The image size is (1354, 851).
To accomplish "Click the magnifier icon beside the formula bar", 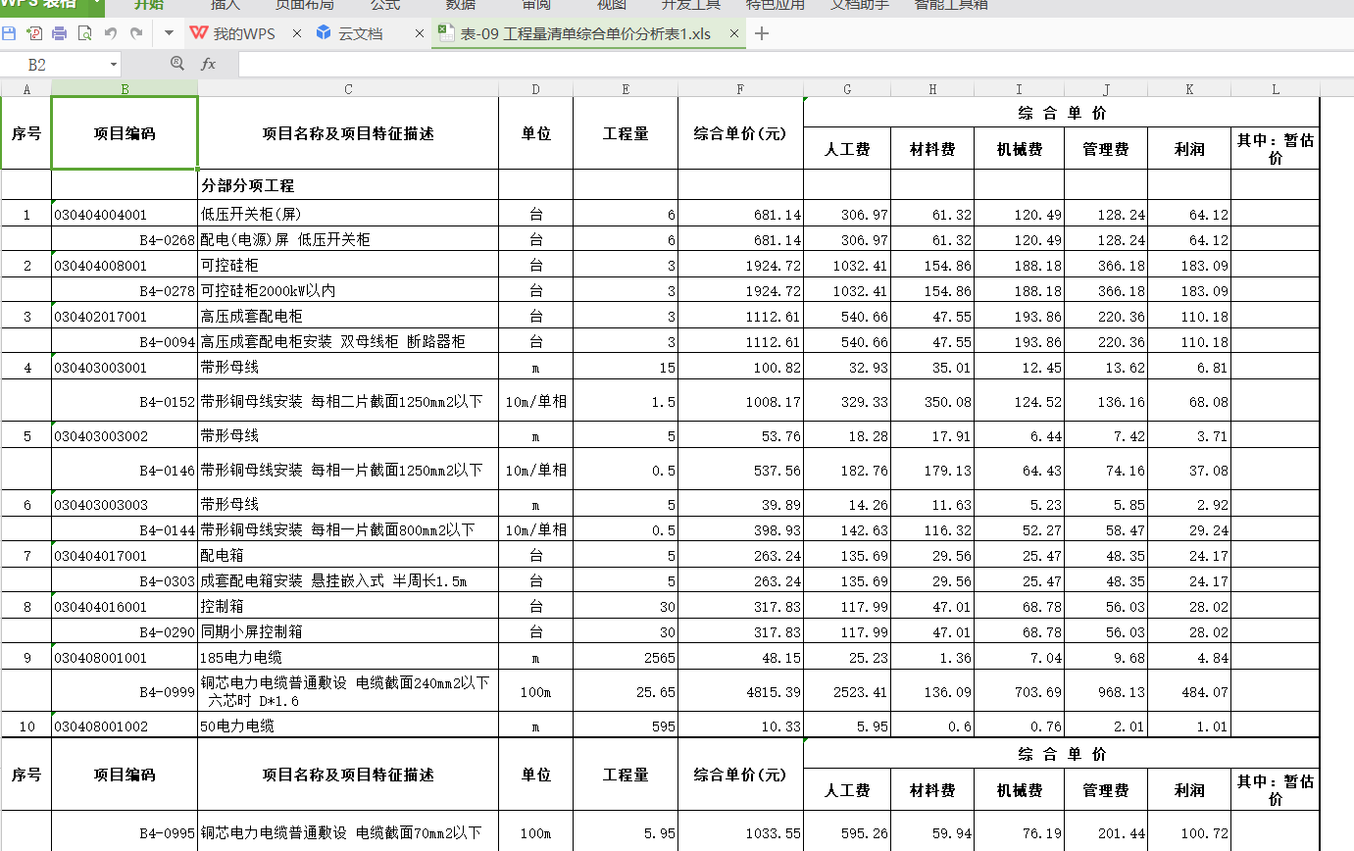I will 177,64.
